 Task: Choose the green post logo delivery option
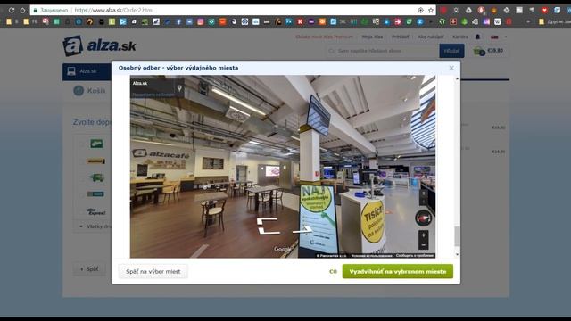tap(96, 144)
